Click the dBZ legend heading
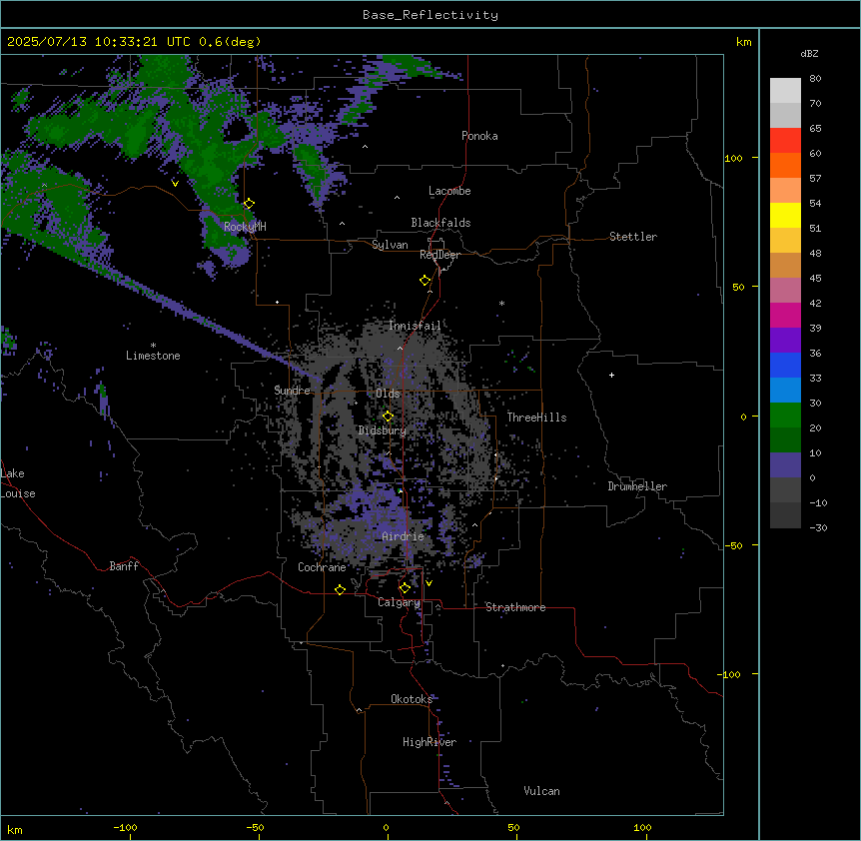The width and height of the screenshot is (861, 841). (809, 54)
